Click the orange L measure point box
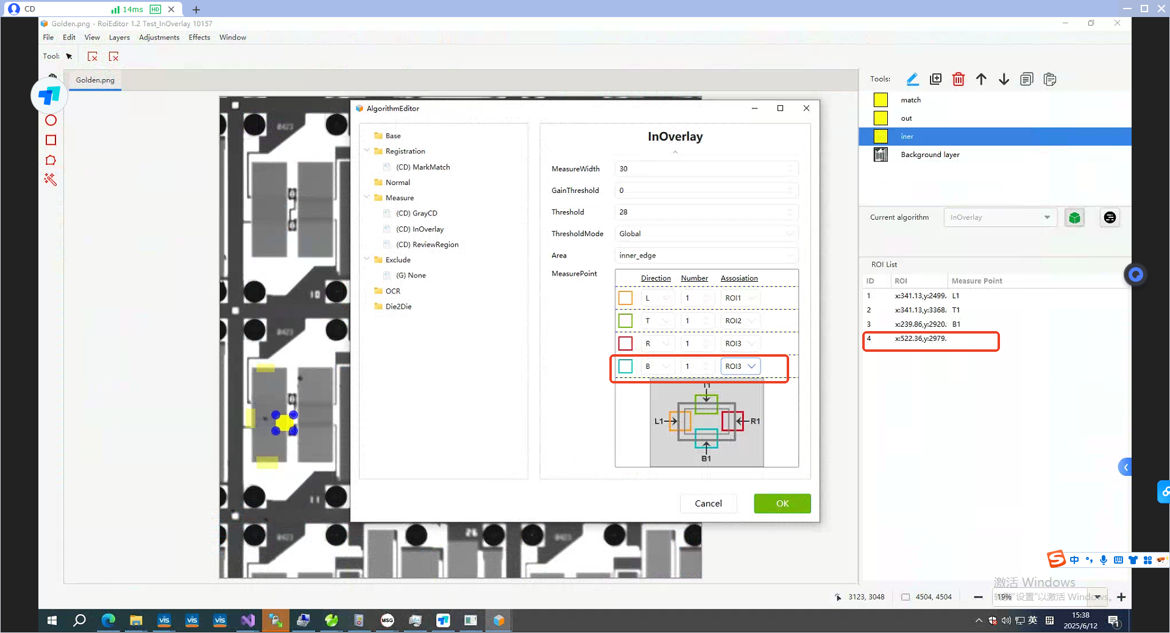Viewport: 1170px width, 633px height. (625, 298)
